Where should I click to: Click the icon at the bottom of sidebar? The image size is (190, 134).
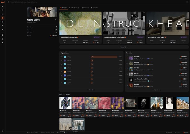pyautogui.click(x=3, y=131)
